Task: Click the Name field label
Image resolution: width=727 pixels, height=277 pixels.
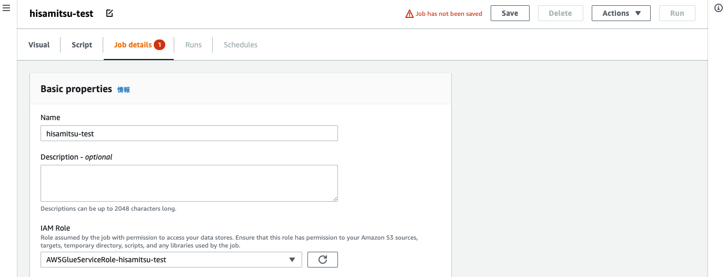Action: point(51,117)
